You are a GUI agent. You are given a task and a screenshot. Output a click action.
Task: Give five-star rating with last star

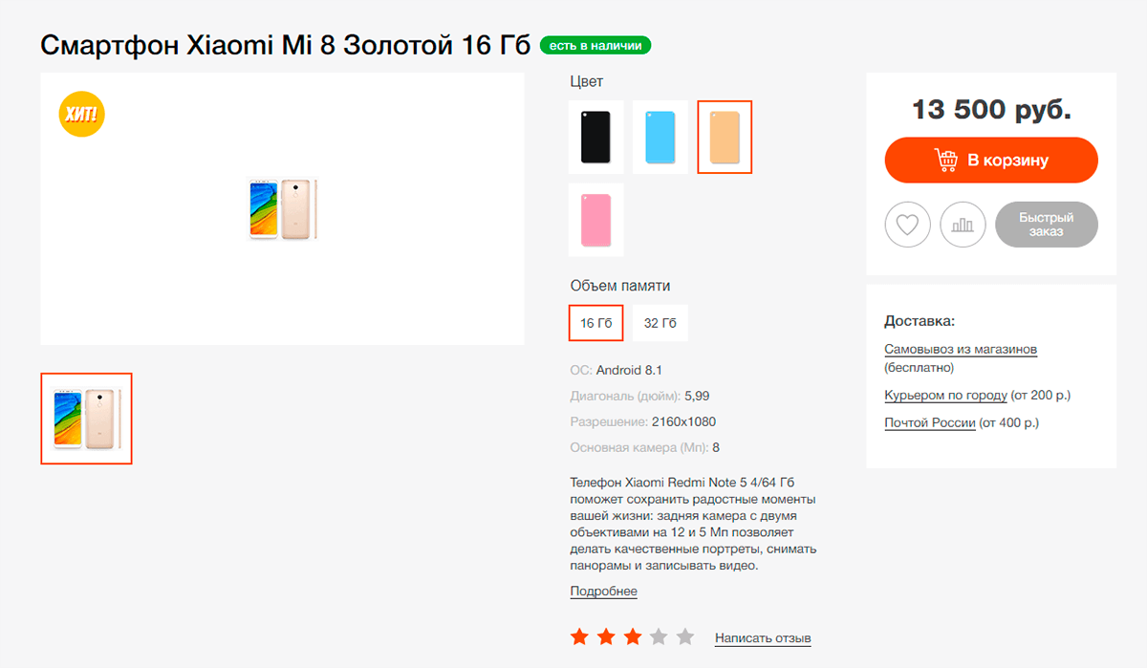pos(685,636)
